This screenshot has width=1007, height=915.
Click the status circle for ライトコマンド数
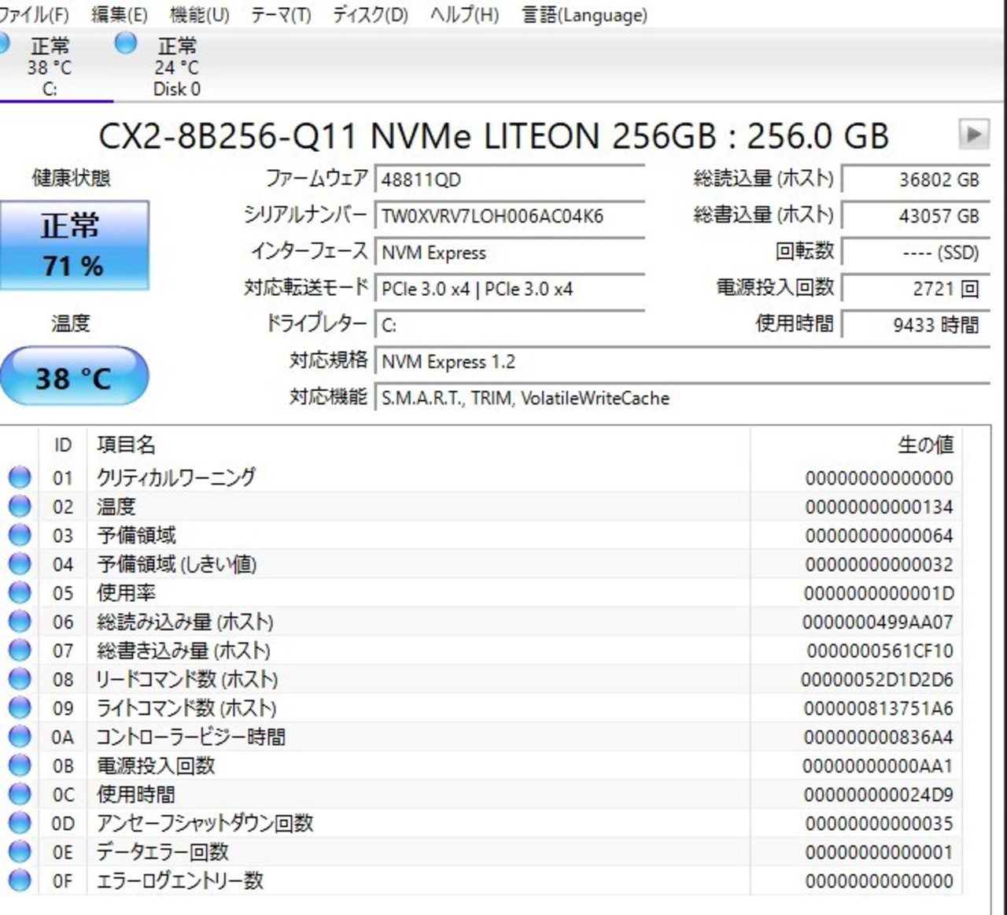click(x=20, y=708)
